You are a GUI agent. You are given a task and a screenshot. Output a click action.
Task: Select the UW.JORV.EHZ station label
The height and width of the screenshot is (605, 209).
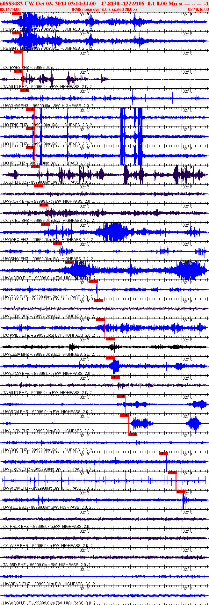pos(17,431)
